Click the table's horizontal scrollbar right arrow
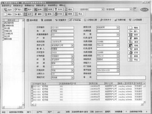Image resolution: width=152 pixels, height=114 pixels. 142,104
